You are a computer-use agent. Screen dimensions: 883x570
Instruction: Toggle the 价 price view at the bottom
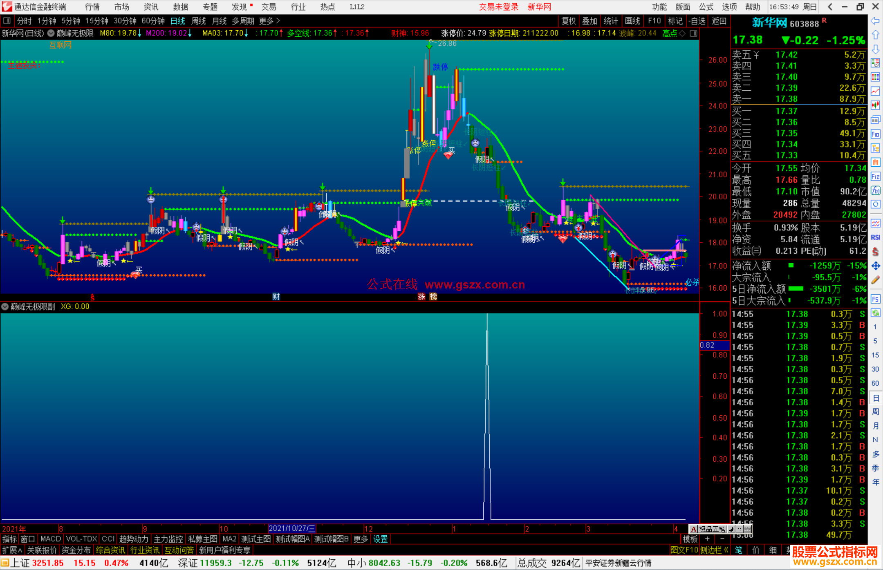click(x=755, y=550)
